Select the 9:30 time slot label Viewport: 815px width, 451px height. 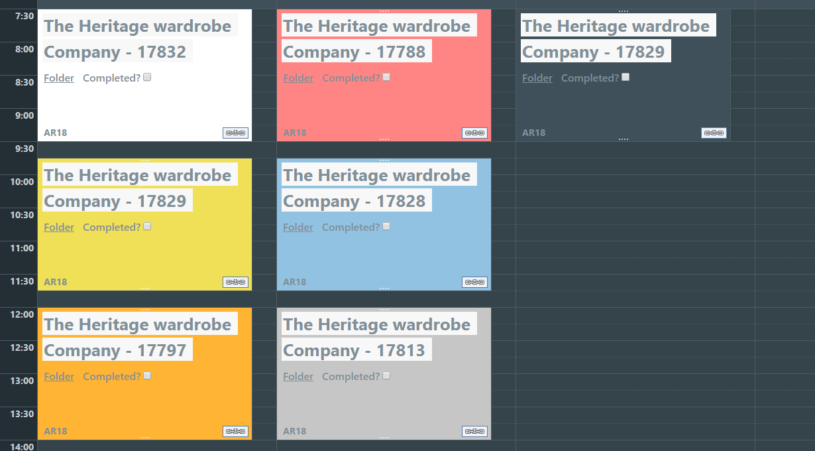pos(24,149)
